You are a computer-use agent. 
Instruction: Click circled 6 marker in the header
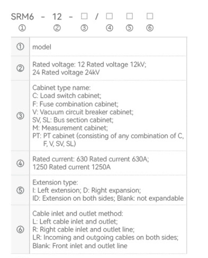[x=150, y=28]
